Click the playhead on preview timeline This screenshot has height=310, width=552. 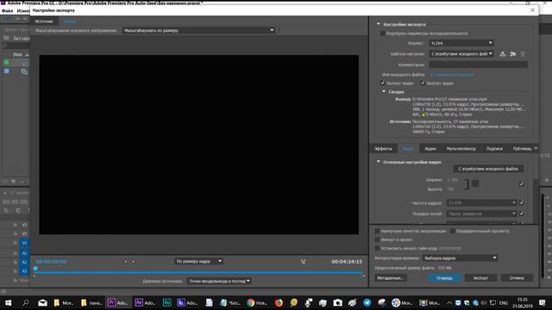(35, 269)
